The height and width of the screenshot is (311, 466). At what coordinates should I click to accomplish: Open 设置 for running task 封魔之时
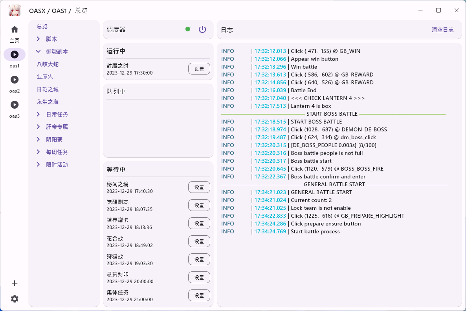point(199,69)
